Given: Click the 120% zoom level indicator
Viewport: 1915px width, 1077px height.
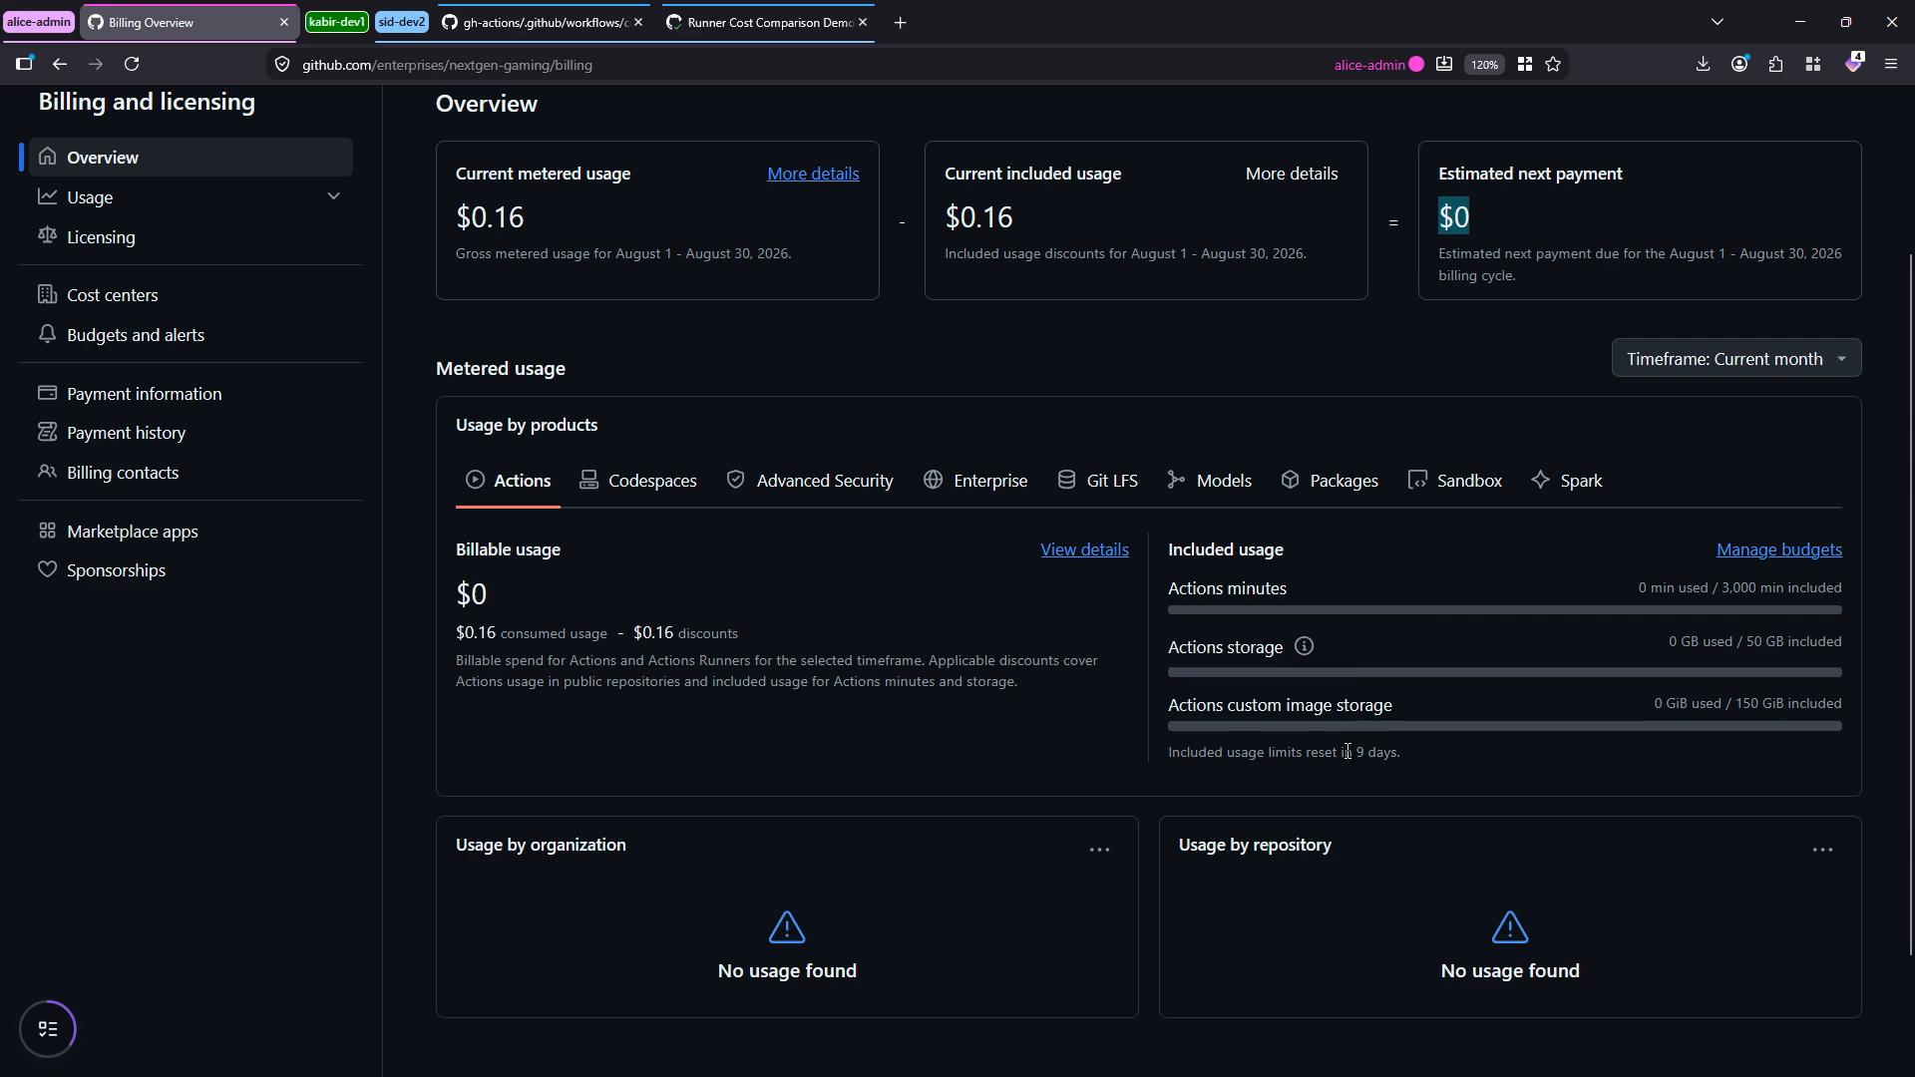Looking at the screenshot, I should 1484,64.
